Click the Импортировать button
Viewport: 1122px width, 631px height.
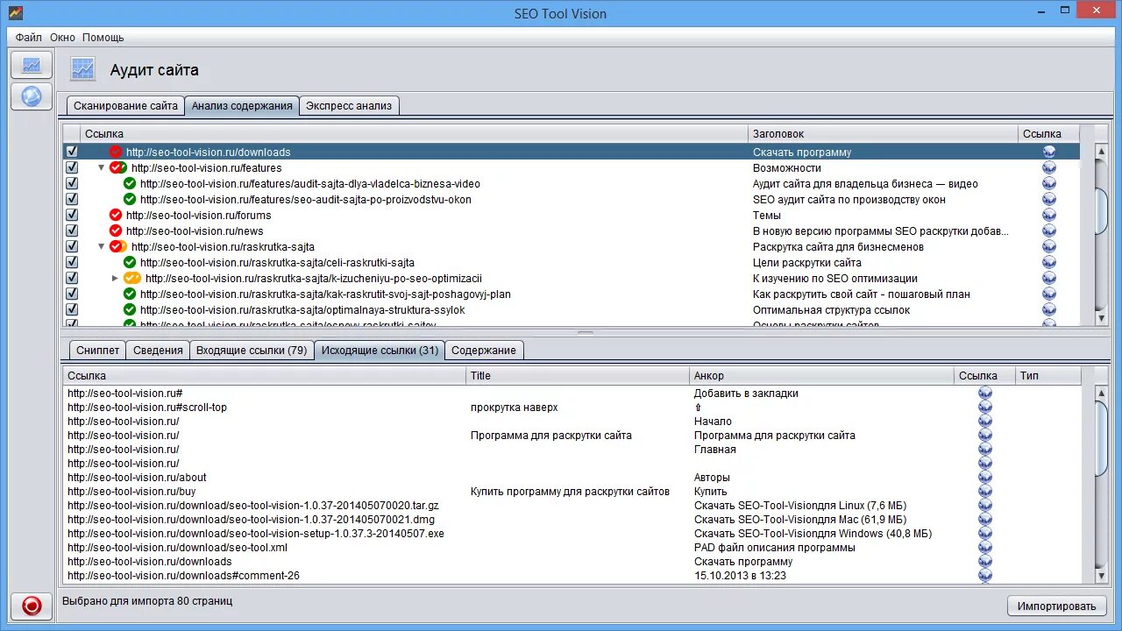(x=1056, y=606)
